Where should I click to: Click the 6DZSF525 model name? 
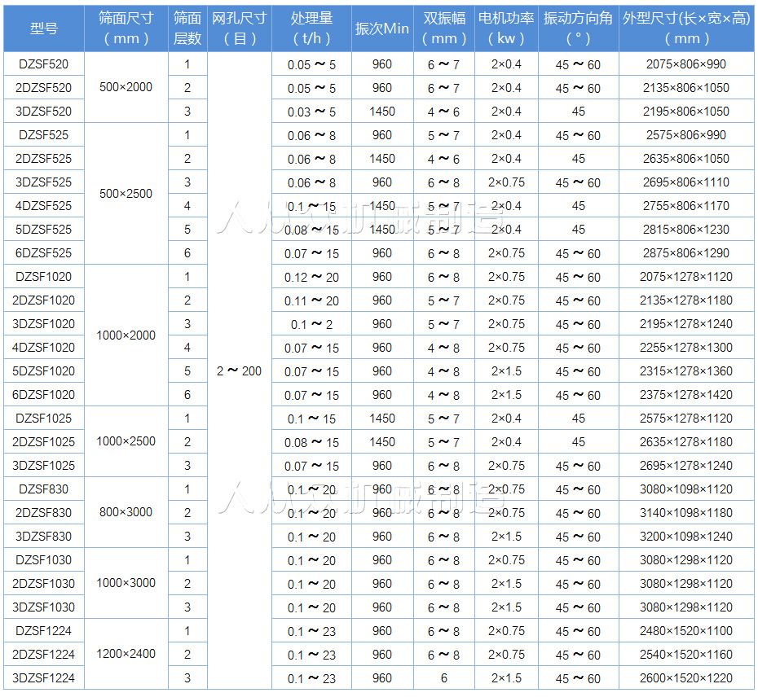[43, 253]
